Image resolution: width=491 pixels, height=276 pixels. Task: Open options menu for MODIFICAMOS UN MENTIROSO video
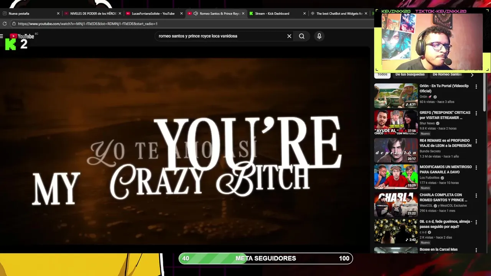pos(476,168)
